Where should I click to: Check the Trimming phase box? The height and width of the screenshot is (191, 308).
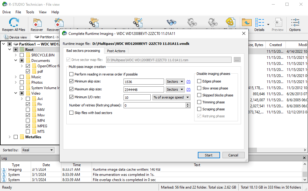[x=199, y=102]
